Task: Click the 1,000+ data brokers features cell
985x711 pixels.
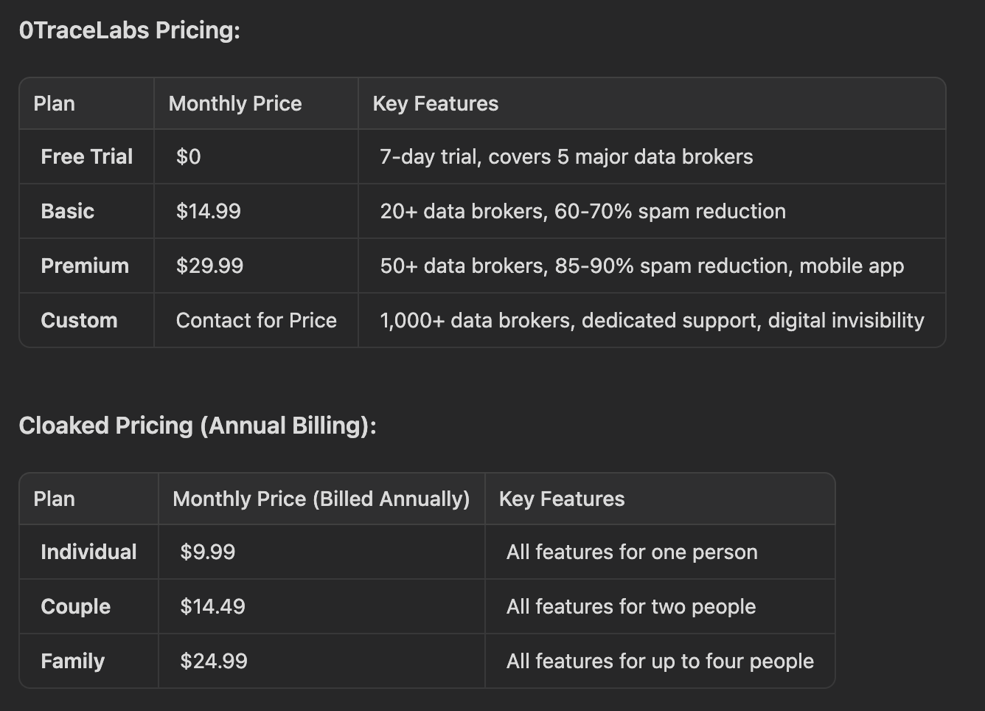Action: (x=652, y=320)
